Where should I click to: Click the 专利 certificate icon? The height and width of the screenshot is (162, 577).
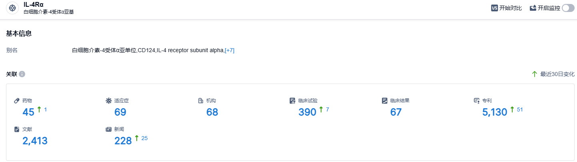(477, 101)
